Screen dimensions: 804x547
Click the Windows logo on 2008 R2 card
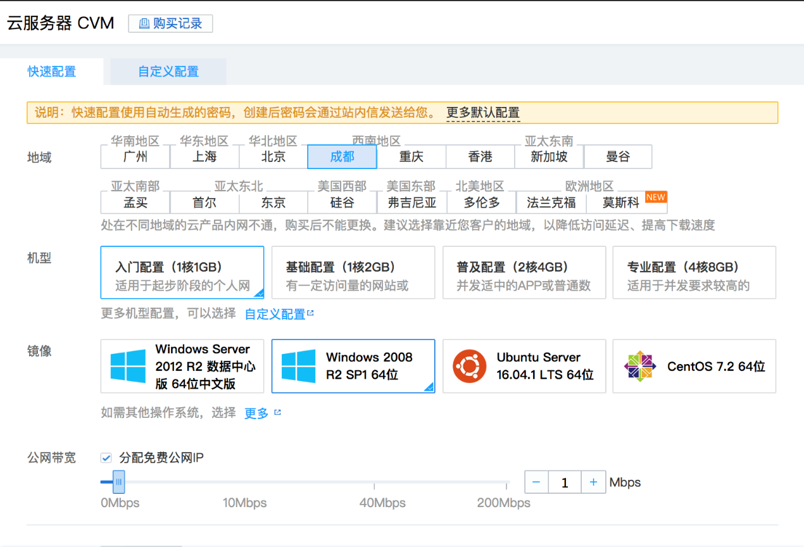pyautogui.click(x=299, y=367)
